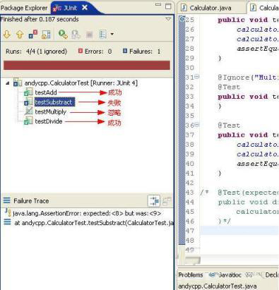
Task: Select testDivide test result
Action: (49, 121)
